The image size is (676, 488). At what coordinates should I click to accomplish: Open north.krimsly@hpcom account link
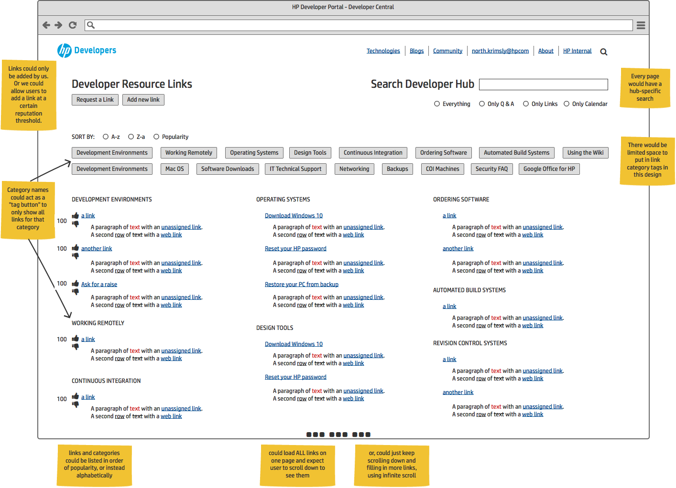(501, 51)
